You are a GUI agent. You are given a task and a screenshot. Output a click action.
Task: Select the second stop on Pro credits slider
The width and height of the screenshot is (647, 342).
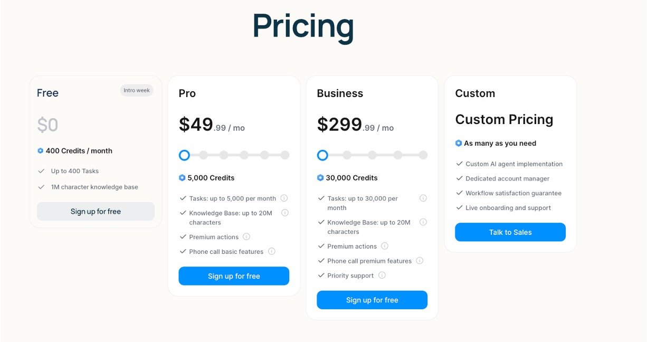coord(204,155)
